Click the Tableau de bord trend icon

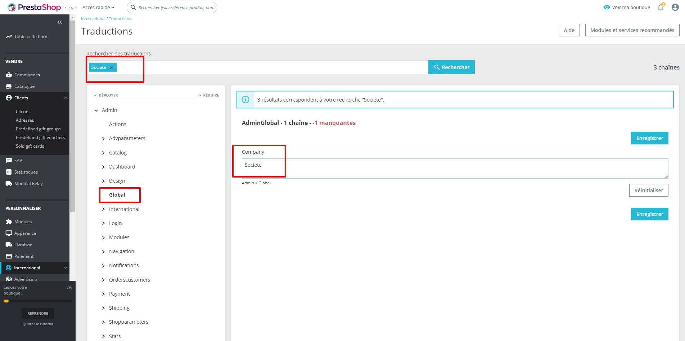click(x=9, y=37)
